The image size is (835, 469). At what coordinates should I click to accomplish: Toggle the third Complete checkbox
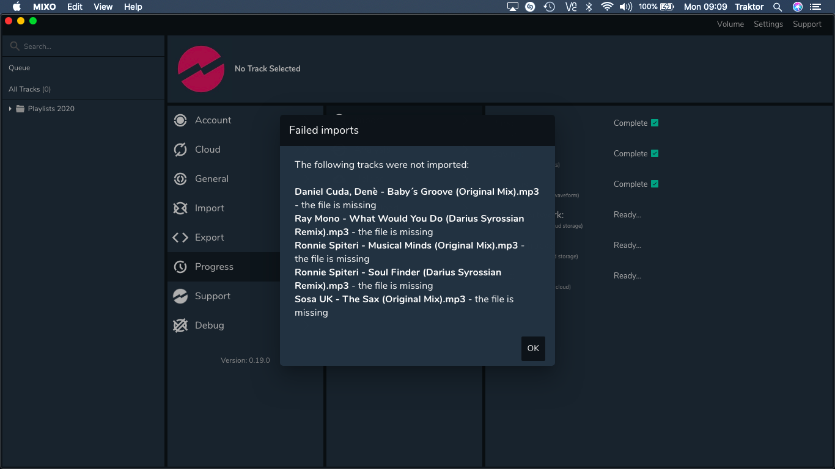pos(655,184)
